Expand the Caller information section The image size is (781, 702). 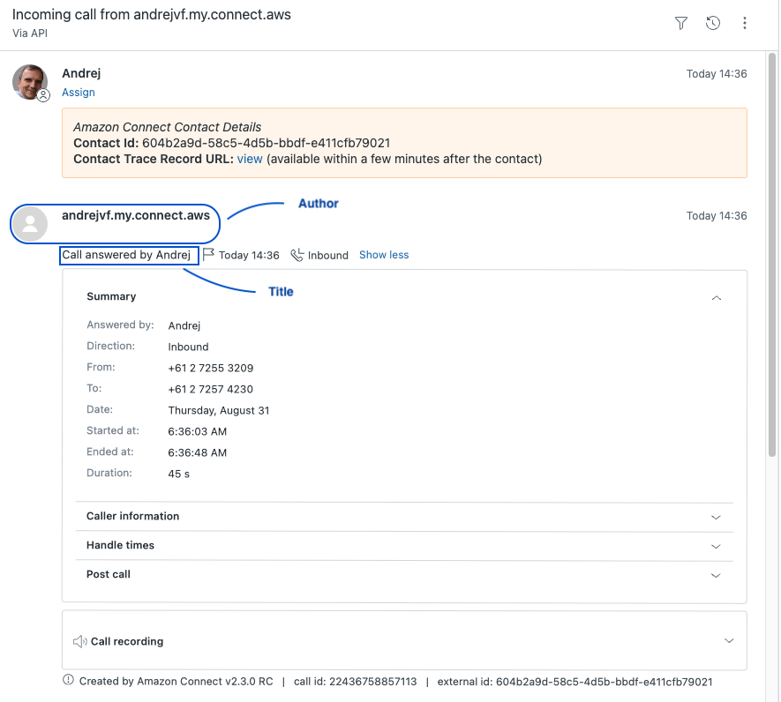pos(717,518)
